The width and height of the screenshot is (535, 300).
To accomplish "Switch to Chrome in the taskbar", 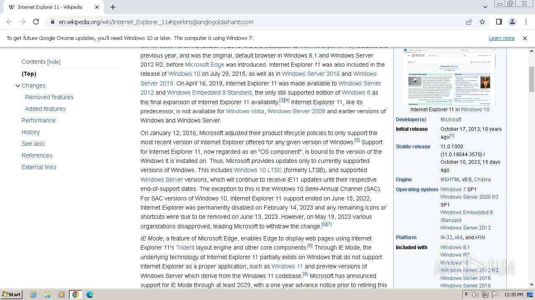I will coord(76,295).
